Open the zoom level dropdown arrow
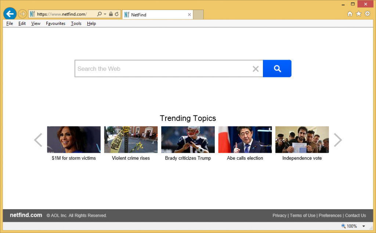Viewport: 376px width, 233px height. (x=364, y=226)
